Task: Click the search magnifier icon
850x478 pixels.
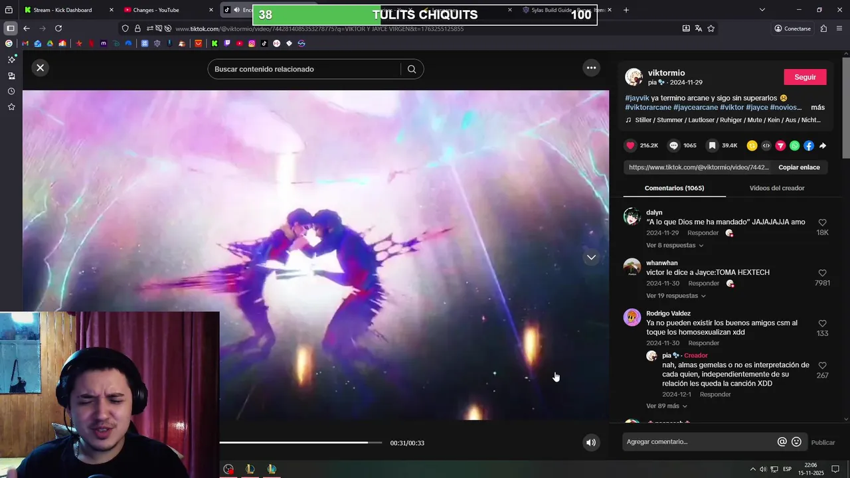Action: tap(412, 69)
